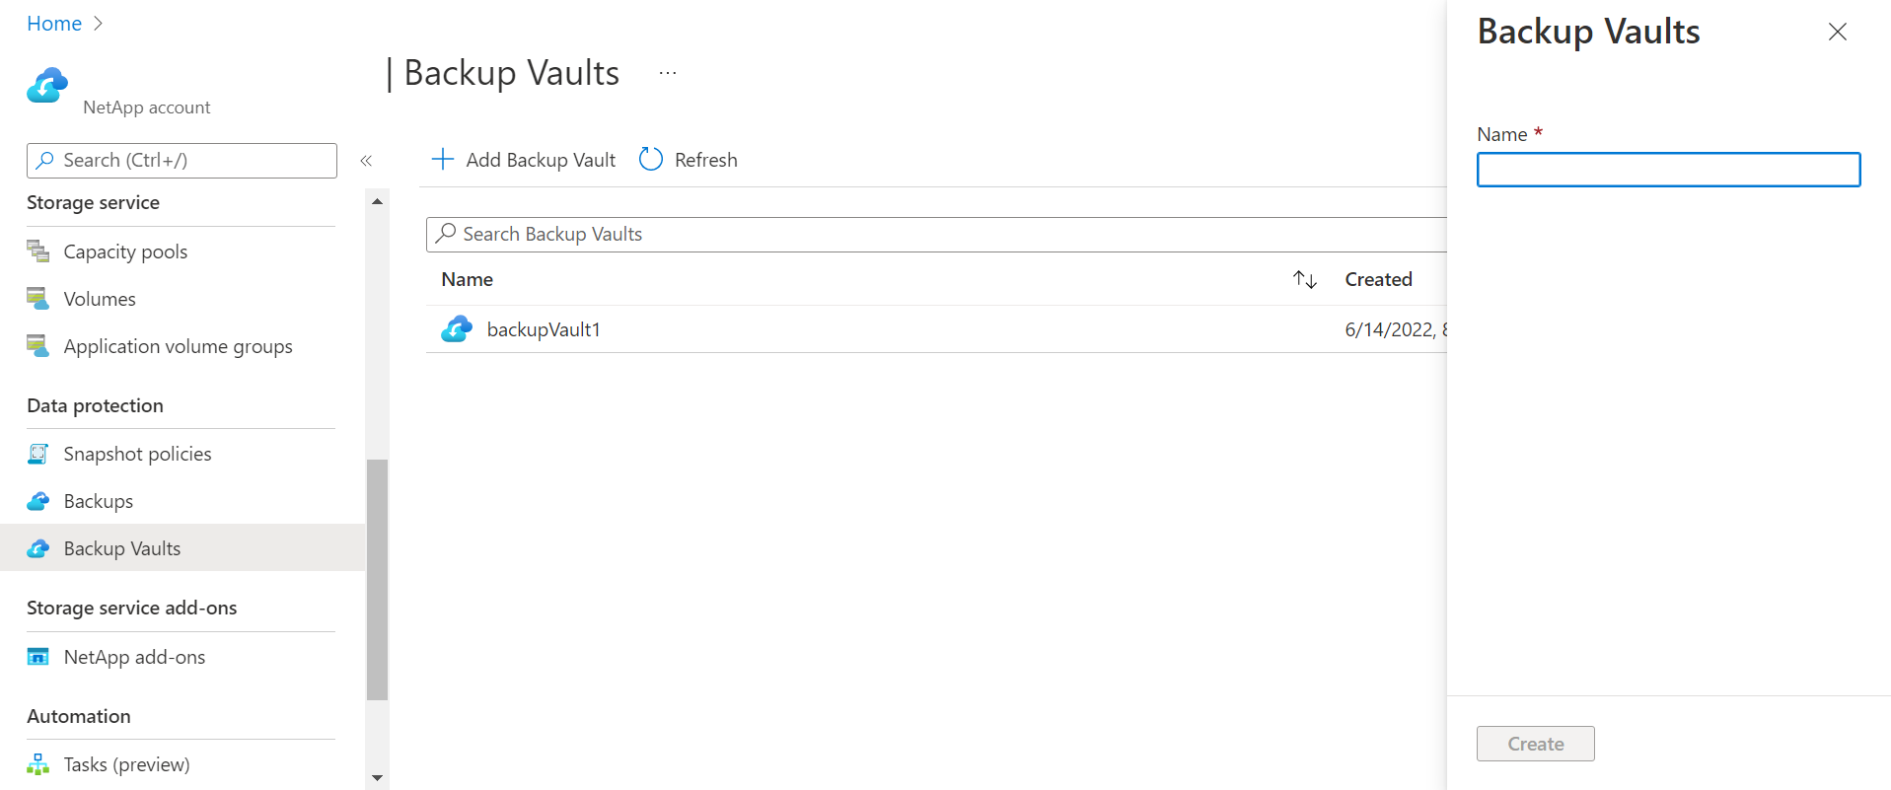Open the Snapshot policies icon
This screenshot has width=1891, height=790.
click(x=37, y=454)
